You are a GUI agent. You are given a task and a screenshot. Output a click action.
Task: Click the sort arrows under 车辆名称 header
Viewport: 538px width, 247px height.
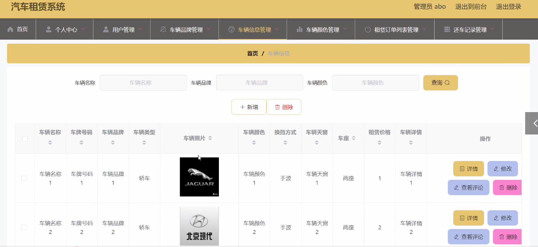pyautogui.click(x=50, y=143)
